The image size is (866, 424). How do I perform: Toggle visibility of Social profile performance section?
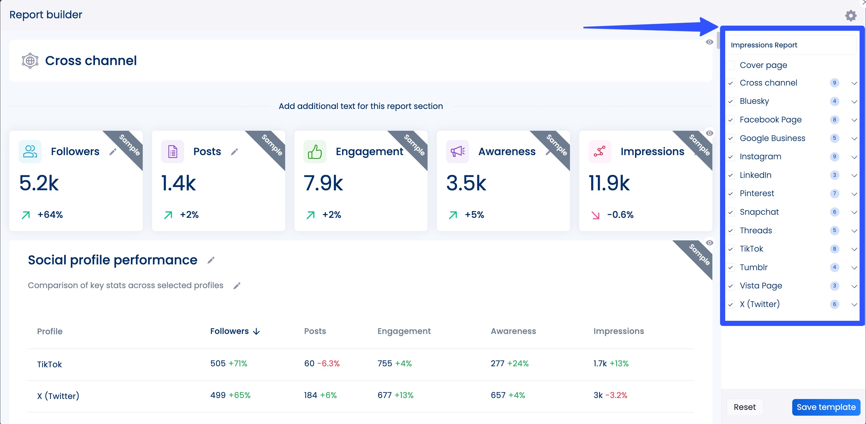710,243
